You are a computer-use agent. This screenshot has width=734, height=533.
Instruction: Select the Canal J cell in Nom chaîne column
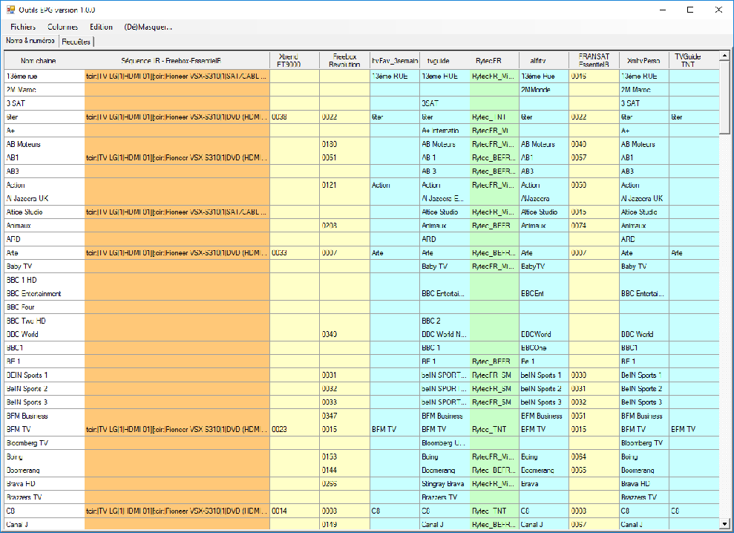point(45,525)
